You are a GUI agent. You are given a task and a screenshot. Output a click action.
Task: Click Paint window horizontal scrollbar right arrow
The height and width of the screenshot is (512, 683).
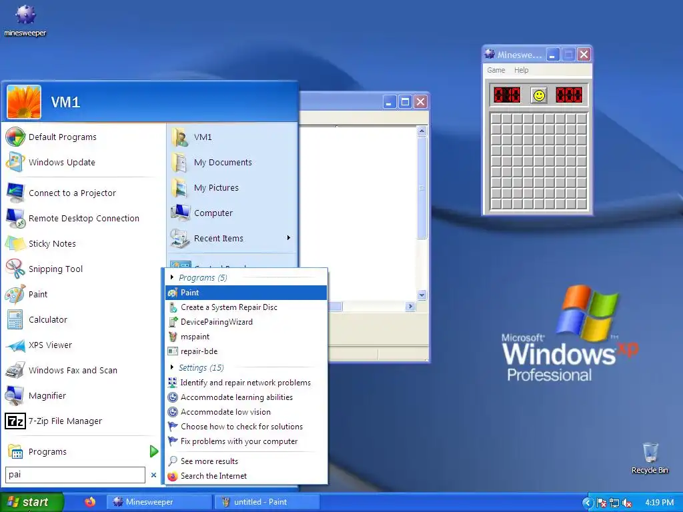(410, 307)
